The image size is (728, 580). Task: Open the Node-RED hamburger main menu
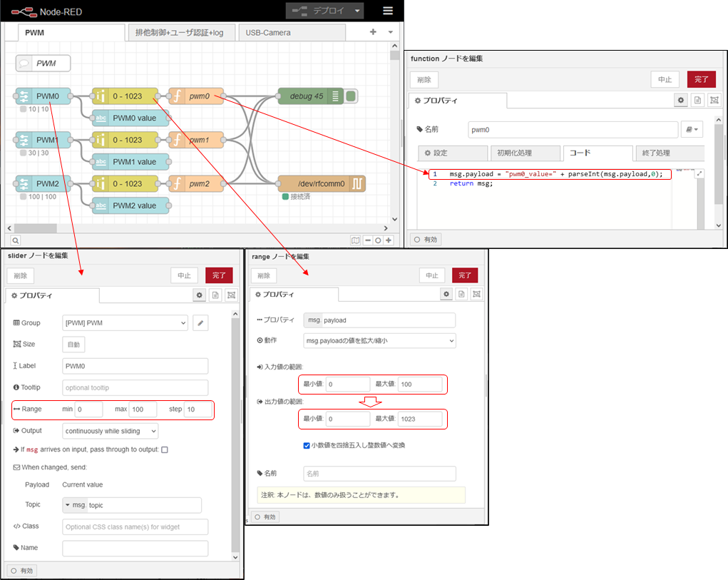click(x=387, y=11)
